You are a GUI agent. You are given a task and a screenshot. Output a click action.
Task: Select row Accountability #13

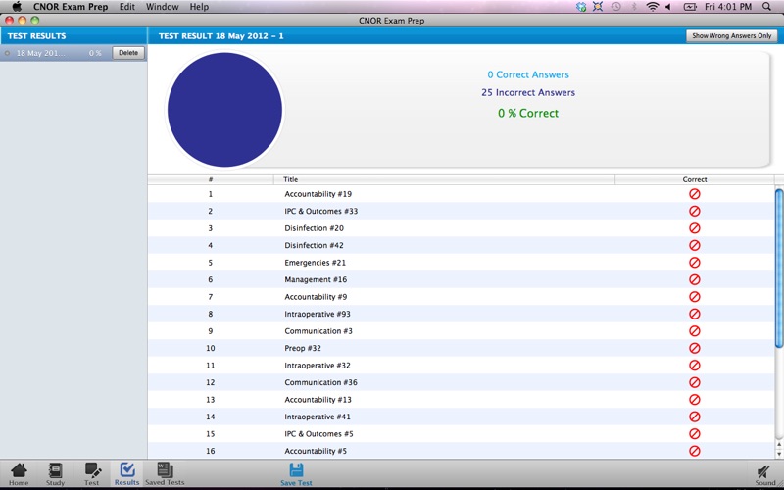coord(461,400)
